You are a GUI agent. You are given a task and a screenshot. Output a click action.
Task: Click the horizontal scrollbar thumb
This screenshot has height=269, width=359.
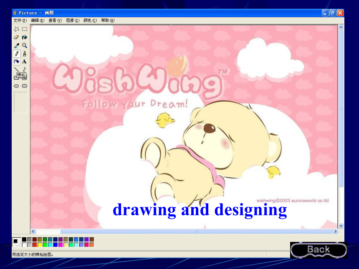tap(196, 231)
